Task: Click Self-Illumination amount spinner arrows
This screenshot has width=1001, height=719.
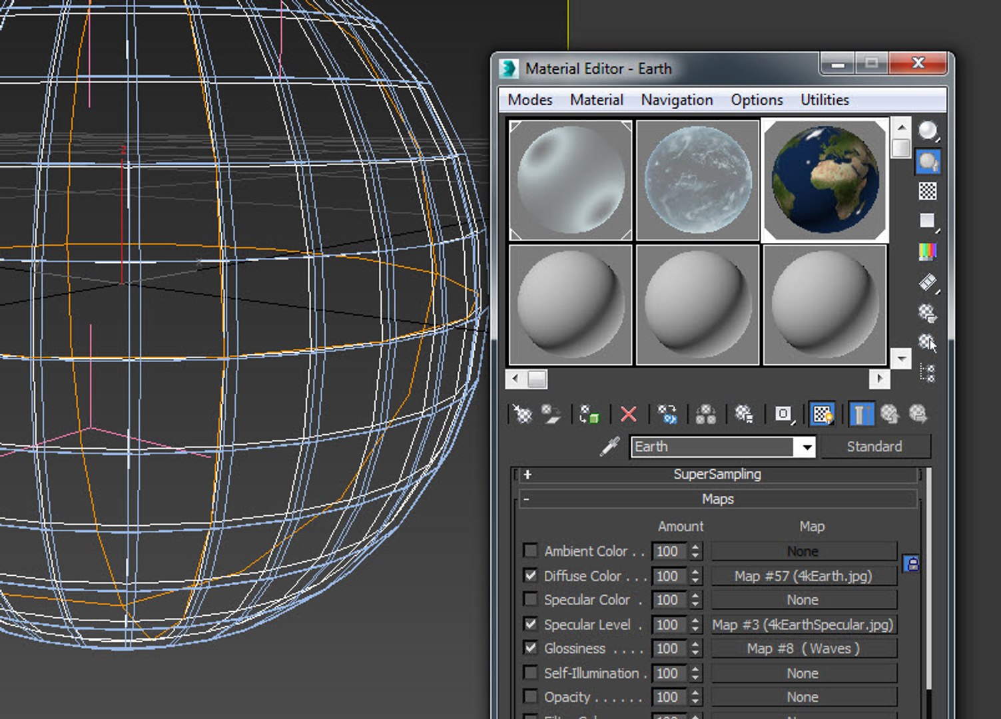Action: pyautogui.click(x=695, y=673)
